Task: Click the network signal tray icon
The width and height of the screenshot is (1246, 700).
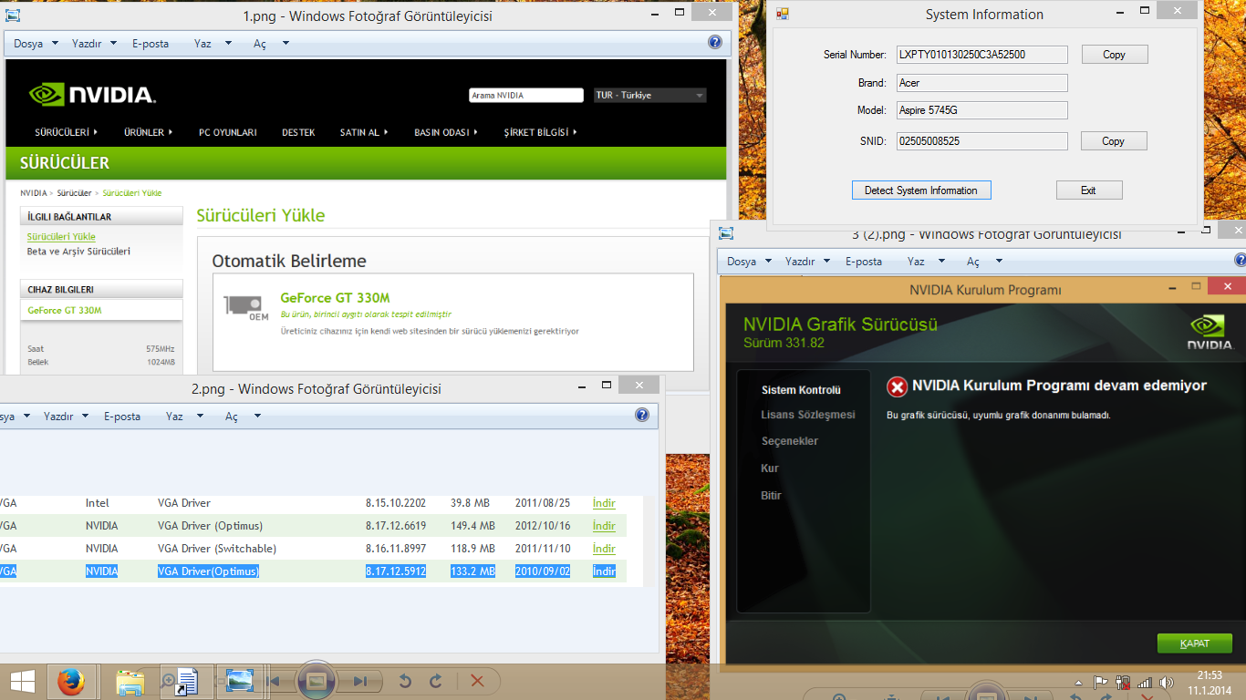Action: click(1144, 683)
